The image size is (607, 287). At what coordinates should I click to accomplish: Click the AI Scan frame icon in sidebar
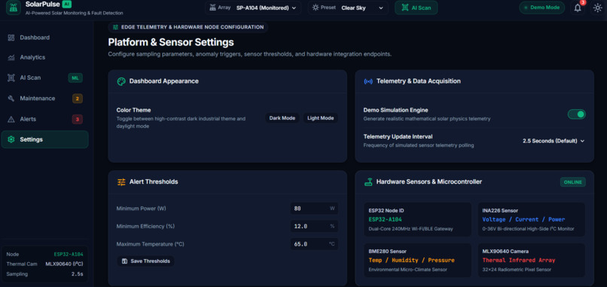(x=11, y=78)
